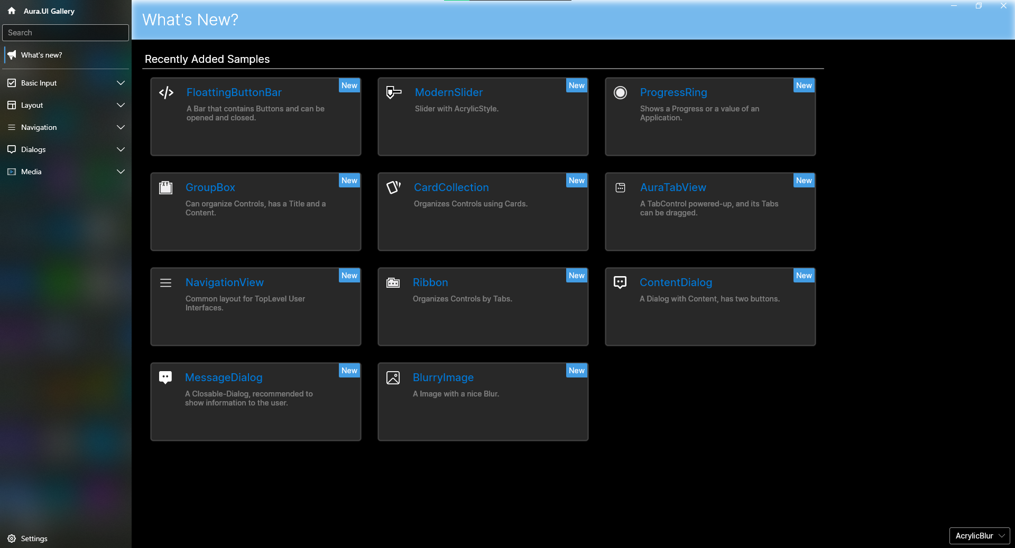The width and height of the screenshot is (1015, 548).
Task: Click the picture icon on BlurryImage card
Action: tap(393, 377)
